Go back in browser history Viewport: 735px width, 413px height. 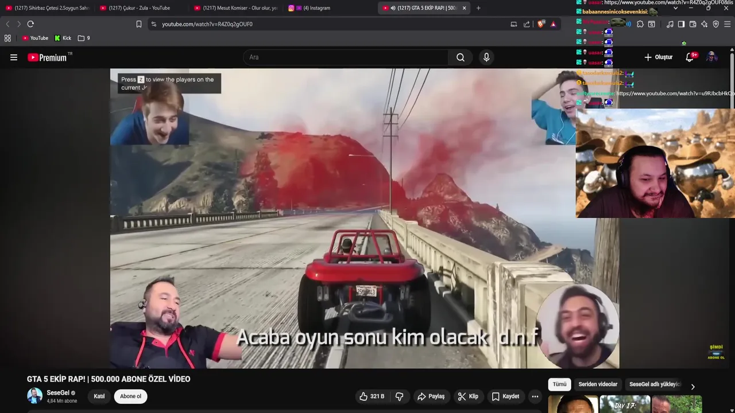click(x=7, y=24)
